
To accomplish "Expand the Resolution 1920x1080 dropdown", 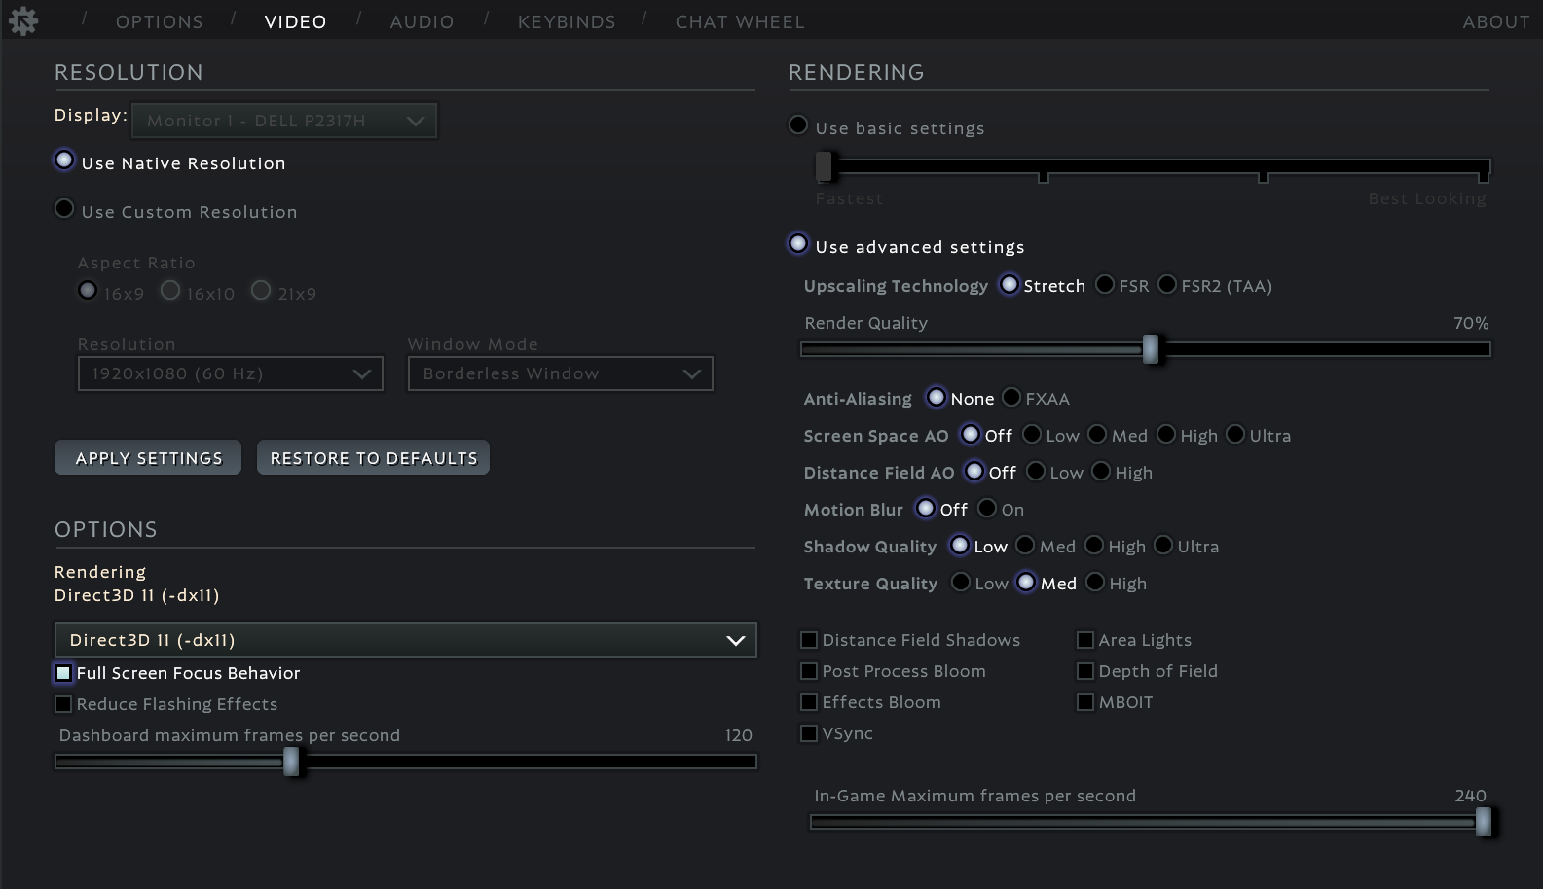I will point(230,373).
